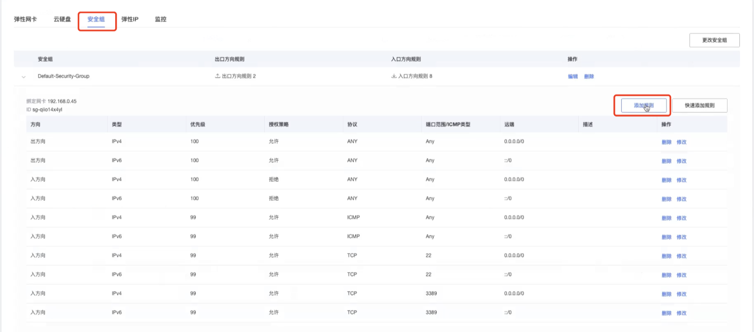Click the 端口范围/ICMP类型 column header
The width and height of the screenshot is (754, 332).
click(448, 124)
